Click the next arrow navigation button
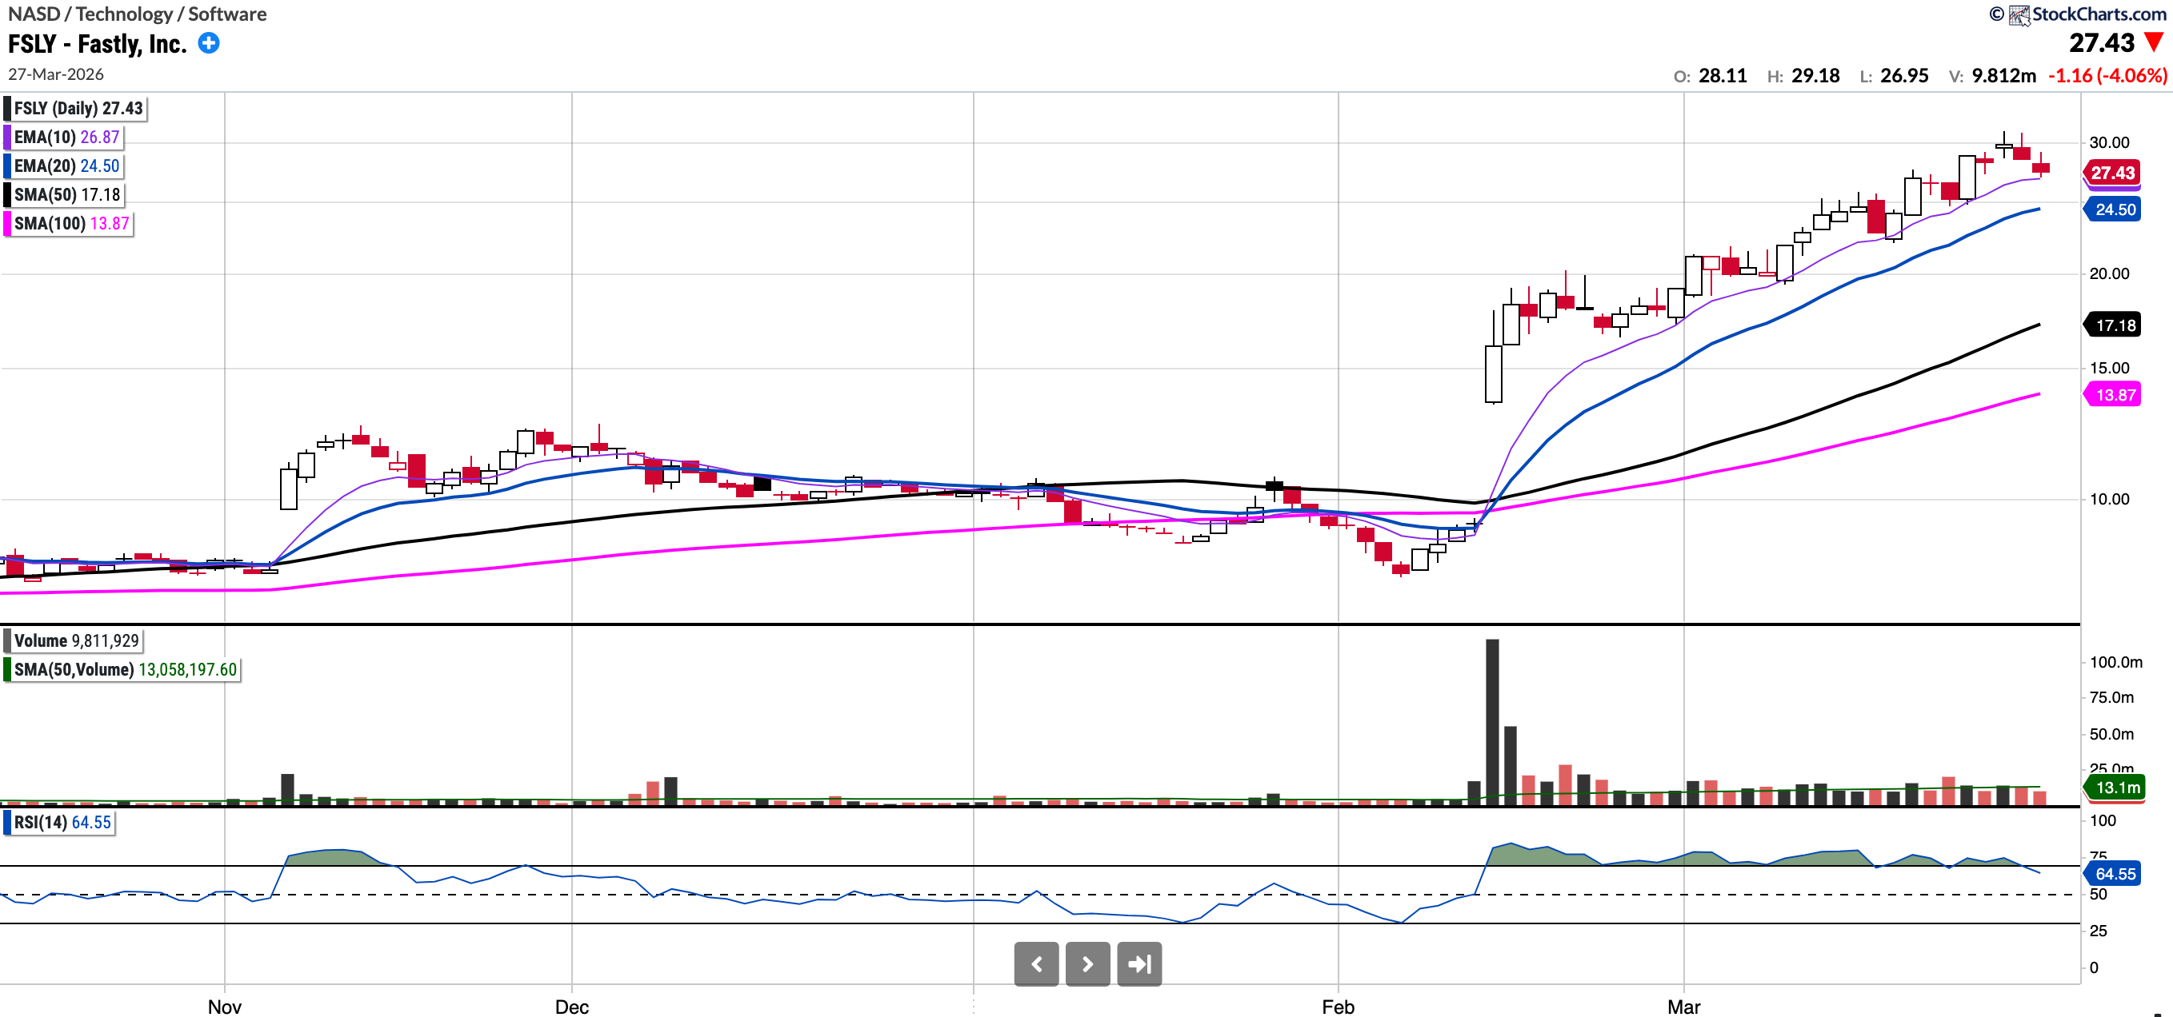The image size is (2173, 1017). (1087, 964)
